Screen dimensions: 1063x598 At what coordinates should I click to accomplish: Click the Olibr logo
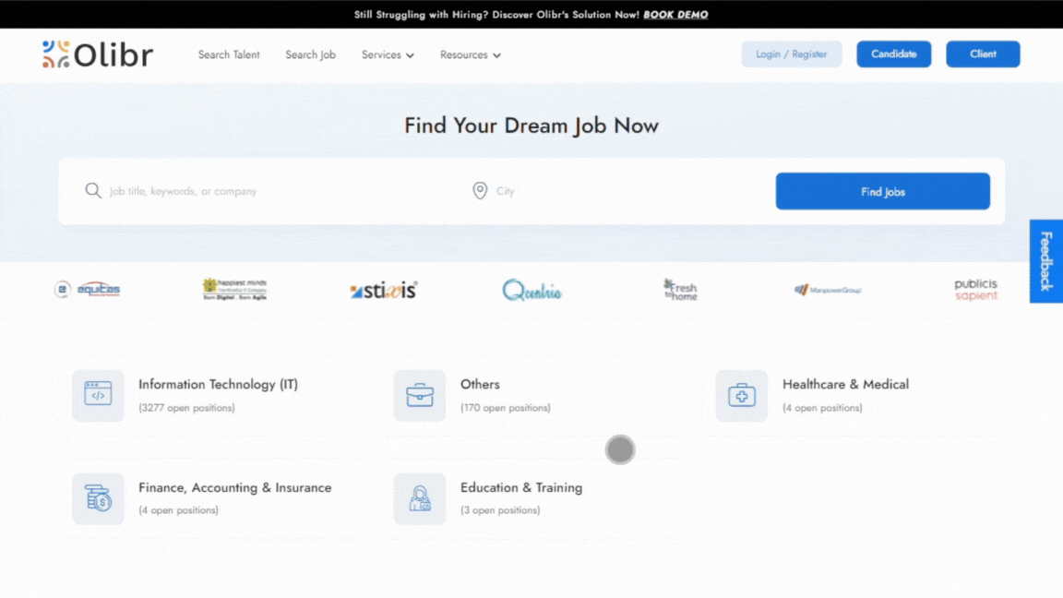pyautogui.click(x=98, y=54)
